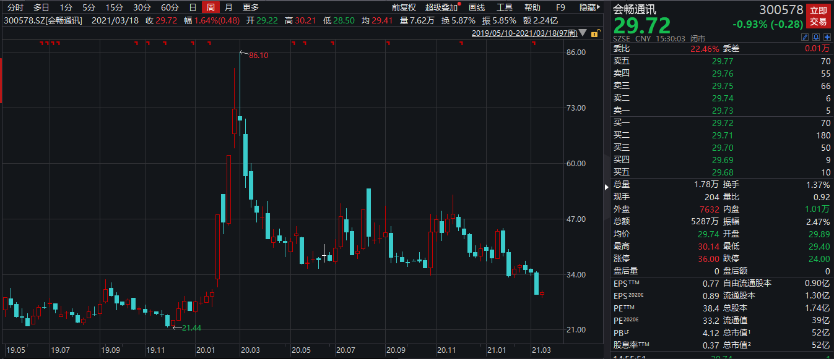Switch to the 分时 intraday tab

click(x=15, y=7)
